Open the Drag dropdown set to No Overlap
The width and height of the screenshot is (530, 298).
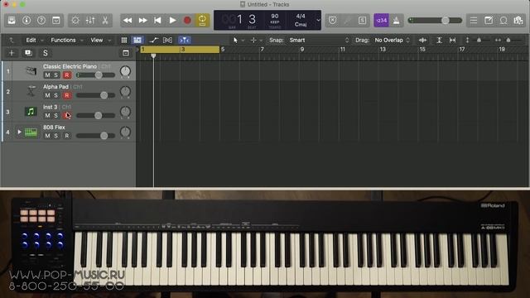coord(392,40)
